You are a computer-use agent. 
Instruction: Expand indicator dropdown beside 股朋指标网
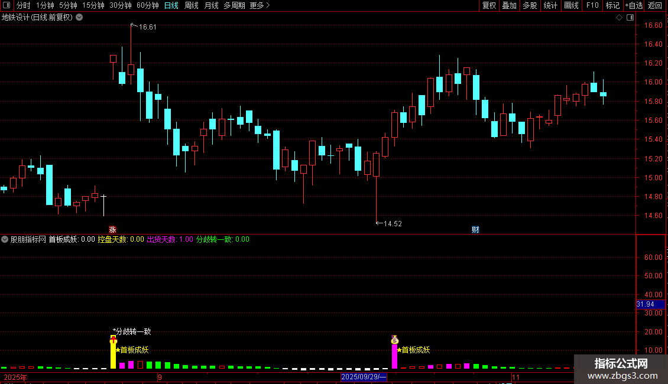point(5,239)
